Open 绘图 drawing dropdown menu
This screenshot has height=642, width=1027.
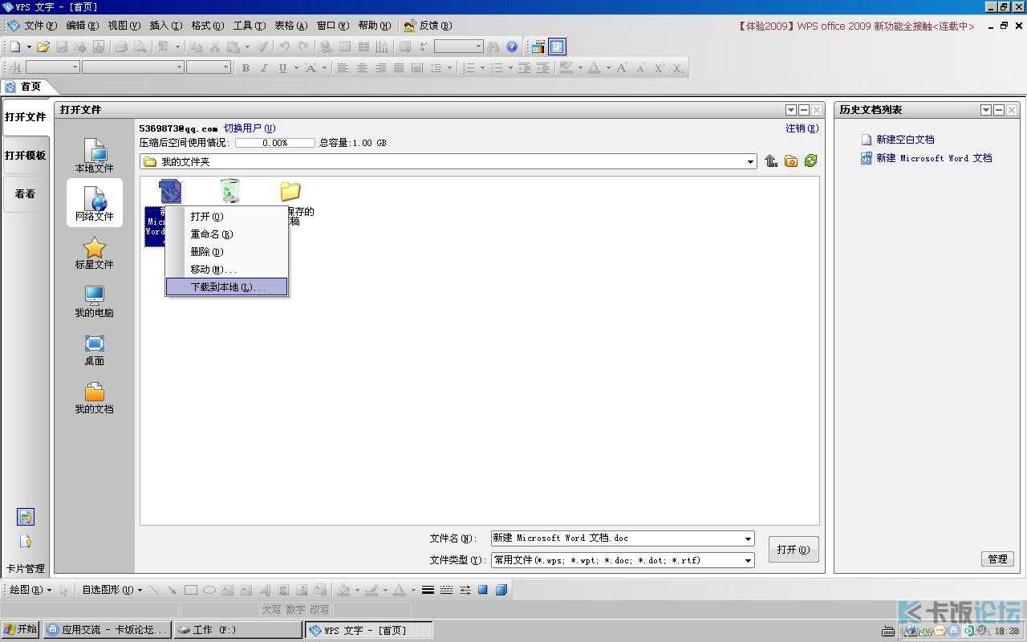click(30, 590)
